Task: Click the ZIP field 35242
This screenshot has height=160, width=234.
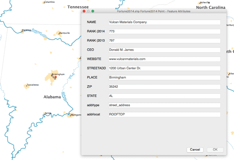Action: (x=165, y=87)
